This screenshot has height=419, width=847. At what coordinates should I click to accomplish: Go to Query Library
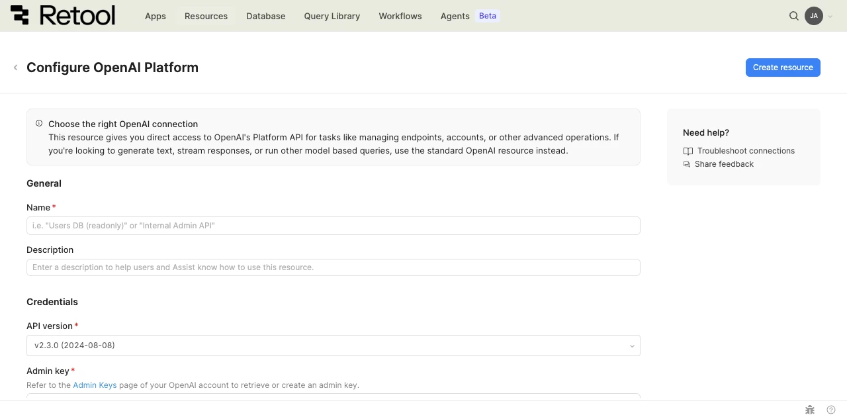click(332, 16)
